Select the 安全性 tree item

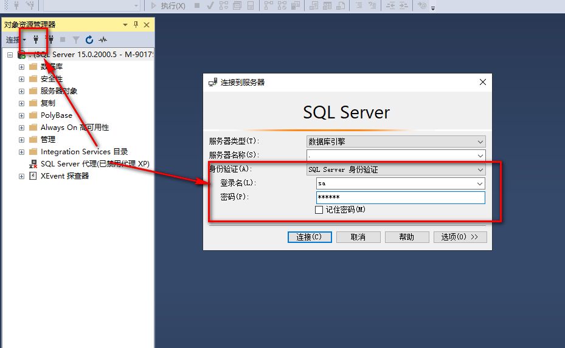click(x=52, y=79)
